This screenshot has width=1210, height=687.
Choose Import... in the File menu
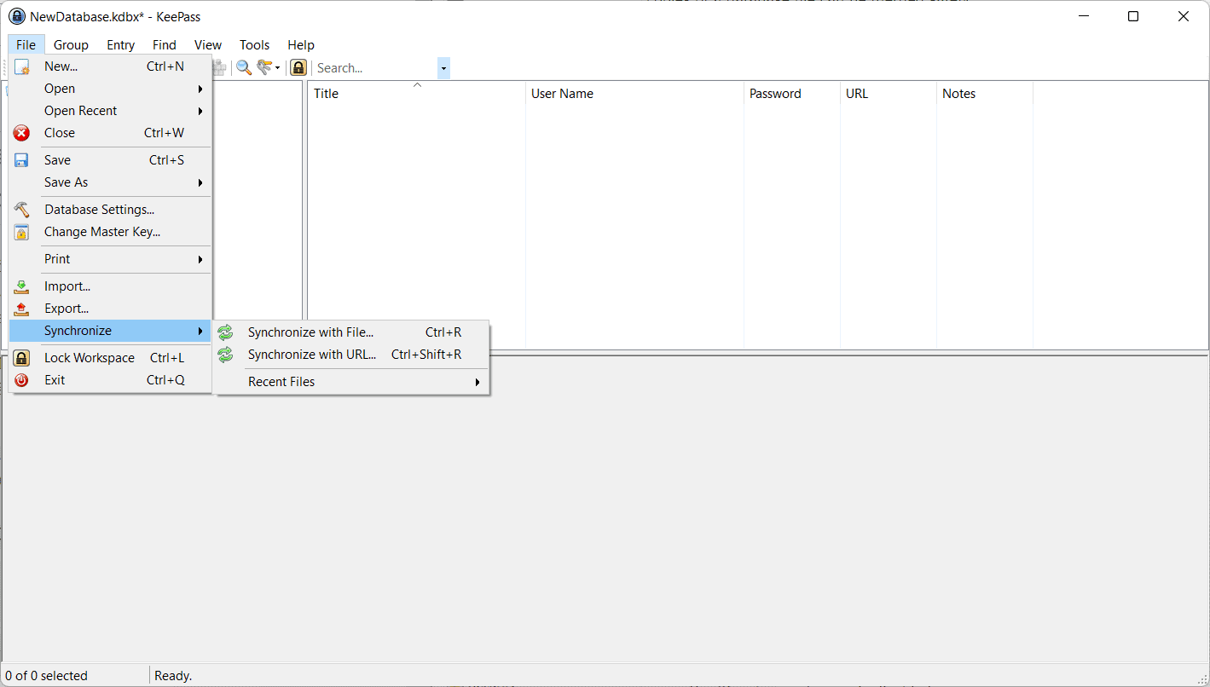tap(110, 286)
